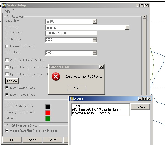
Task: Expand the Baud Rate dropdown
Action: pos(95,22)
